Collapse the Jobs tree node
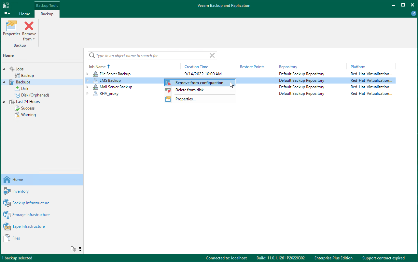 point(4,69)
